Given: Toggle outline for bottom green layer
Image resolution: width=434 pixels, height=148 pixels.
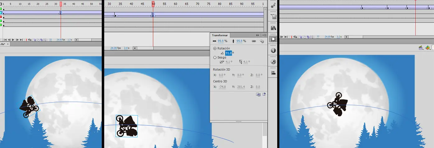Looking at the screenshot, I should pos(1,25).
